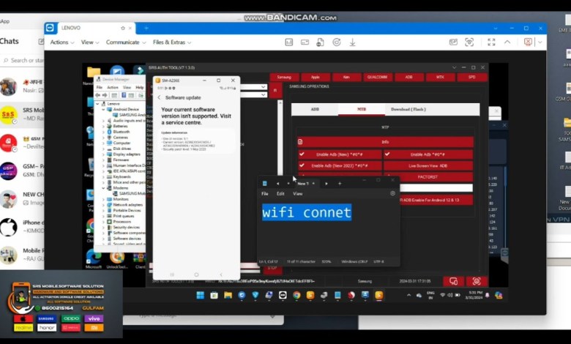
Task: Select the Download (Flash) tab
Action: pos(408,110)
